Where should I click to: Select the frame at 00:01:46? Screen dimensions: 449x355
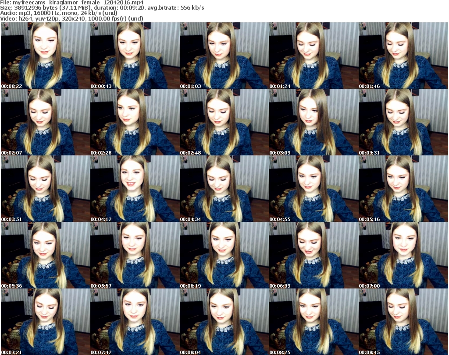[403, 56]
